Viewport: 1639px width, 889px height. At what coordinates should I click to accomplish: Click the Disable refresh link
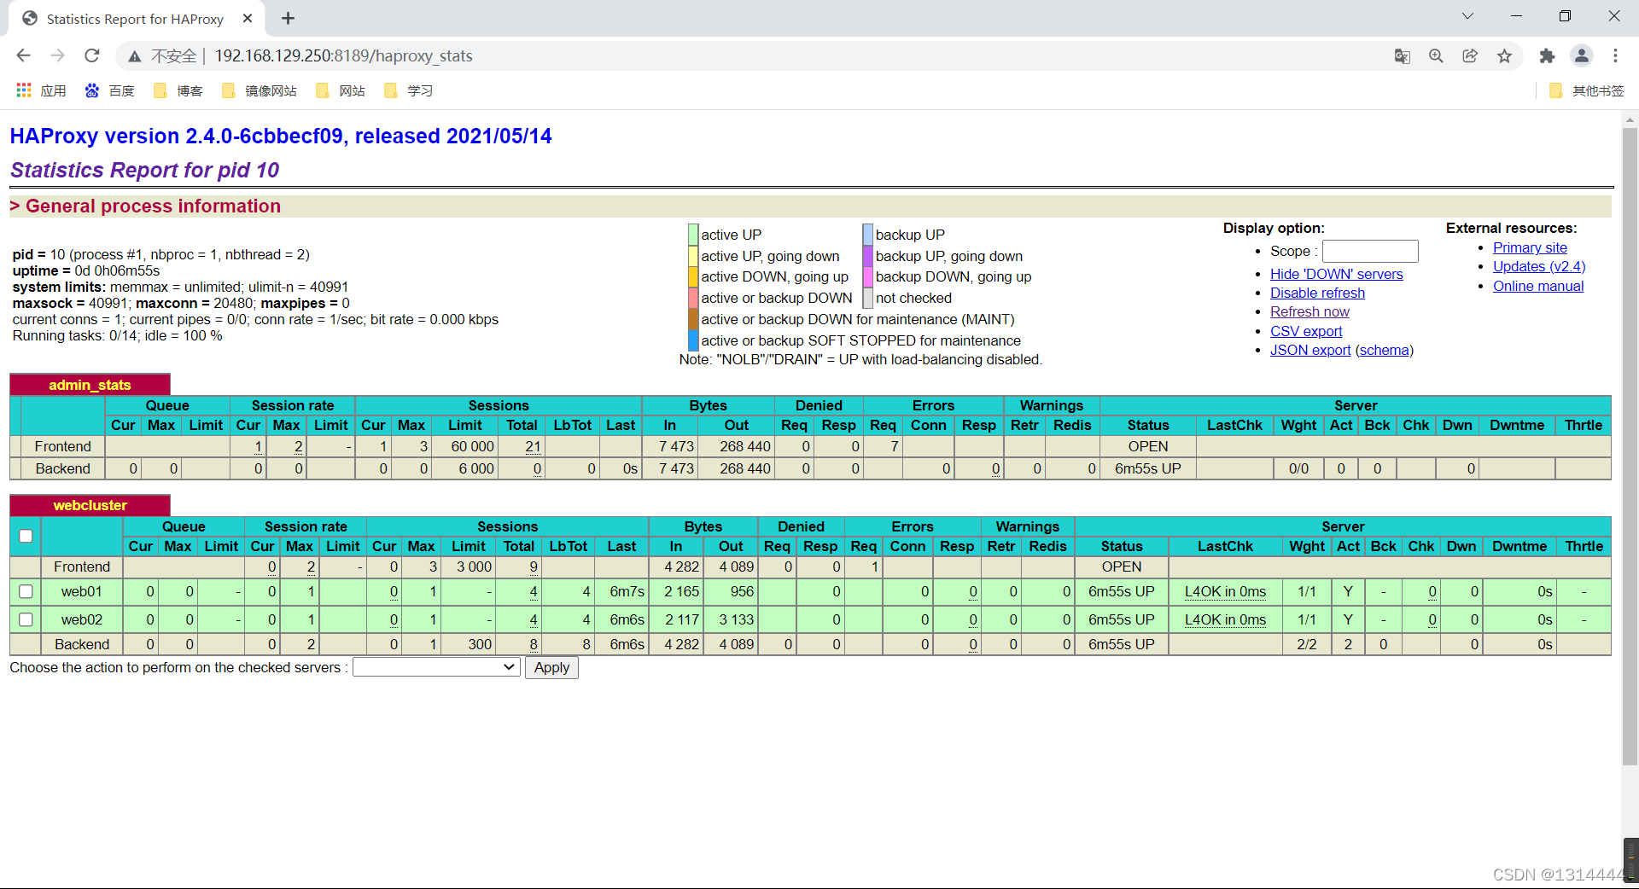click(x=1317, y=293)
